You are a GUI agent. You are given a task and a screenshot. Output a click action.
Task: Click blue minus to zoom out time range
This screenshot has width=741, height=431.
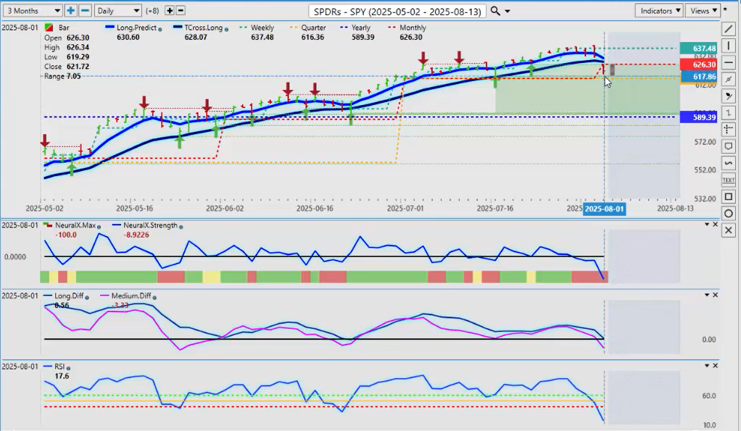point(85,11)
